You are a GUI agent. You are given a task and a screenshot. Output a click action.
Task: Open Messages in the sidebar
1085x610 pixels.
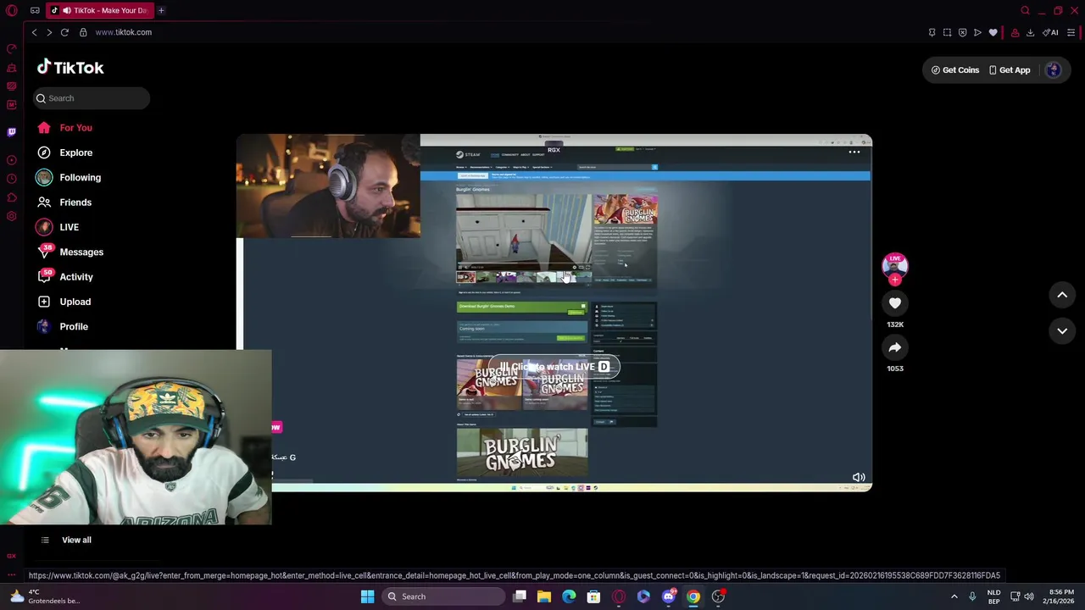[x=70, y=252]
